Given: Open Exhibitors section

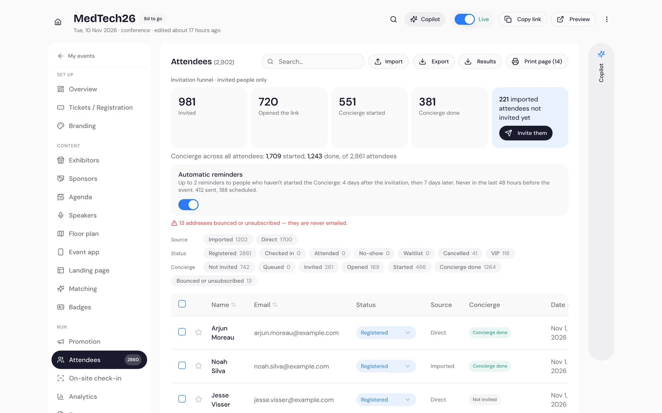Looking at the screenshot, I should point(99,160).
